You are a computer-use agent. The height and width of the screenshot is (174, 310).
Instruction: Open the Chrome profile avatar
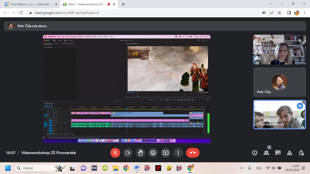point(297,13)
